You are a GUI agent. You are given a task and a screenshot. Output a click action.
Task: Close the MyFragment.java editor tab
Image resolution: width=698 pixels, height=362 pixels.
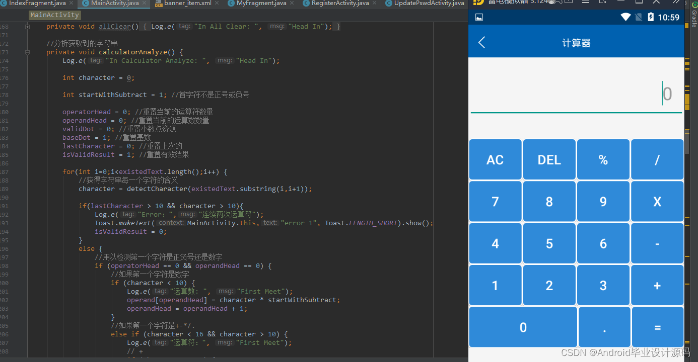pyautogui.click(x=292, y=3)
